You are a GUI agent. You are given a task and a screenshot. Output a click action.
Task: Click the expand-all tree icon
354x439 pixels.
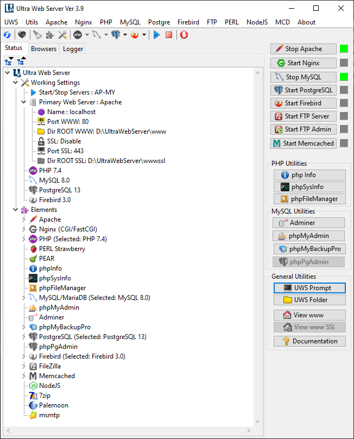coord(9,61)
